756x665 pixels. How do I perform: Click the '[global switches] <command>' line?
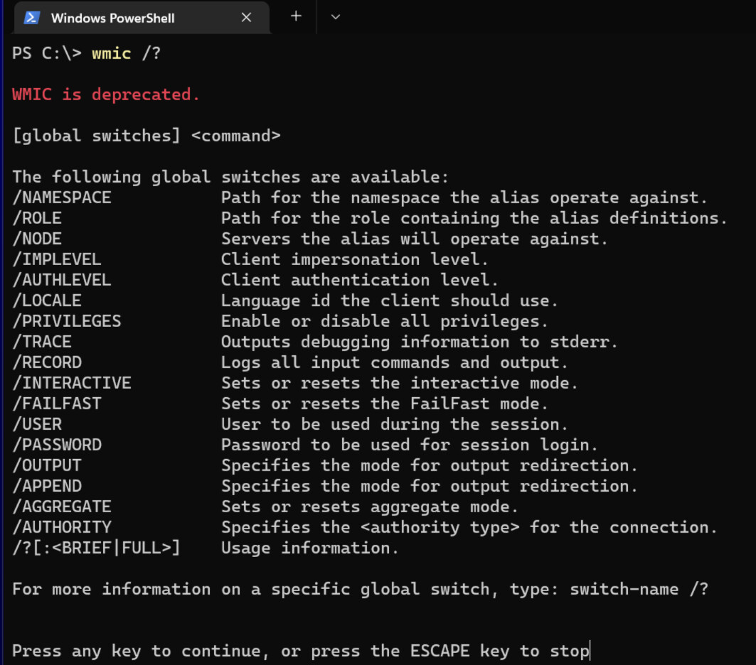coord(147,136)
